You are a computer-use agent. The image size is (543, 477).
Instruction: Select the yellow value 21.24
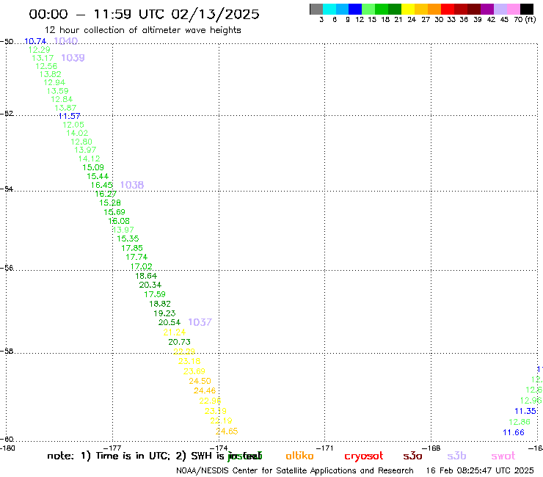(x=174, y=332)
